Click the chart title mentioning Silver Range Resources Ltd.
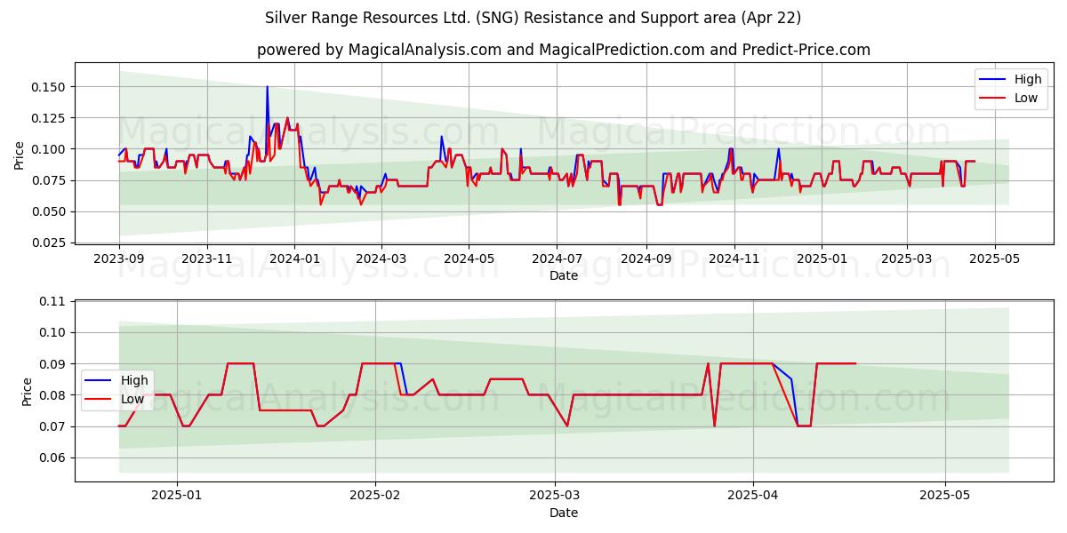The height and width of the screenshot is (533, 1067). [x=533, y=18]
